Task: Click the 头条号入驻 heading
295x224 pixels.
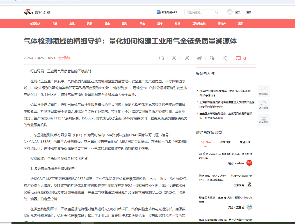Action: [205, 73]
